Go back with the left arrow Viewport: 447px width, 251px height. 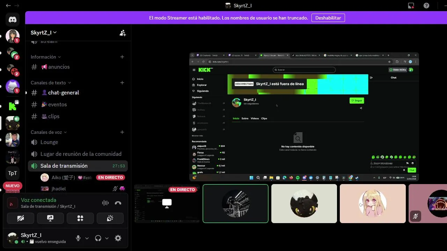point(8,6)
